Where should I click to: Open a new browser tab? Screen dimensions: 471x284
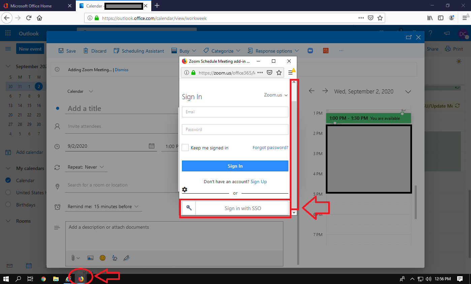pos(157,6)
